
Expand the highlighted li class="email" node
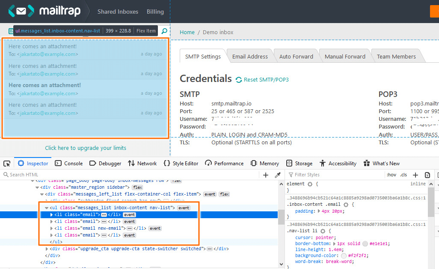51,215
